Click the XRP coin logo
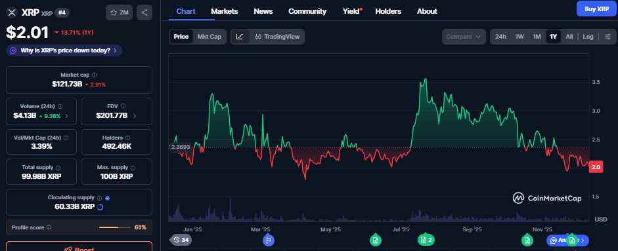This screenshot has height=251, width=618. 12,12
